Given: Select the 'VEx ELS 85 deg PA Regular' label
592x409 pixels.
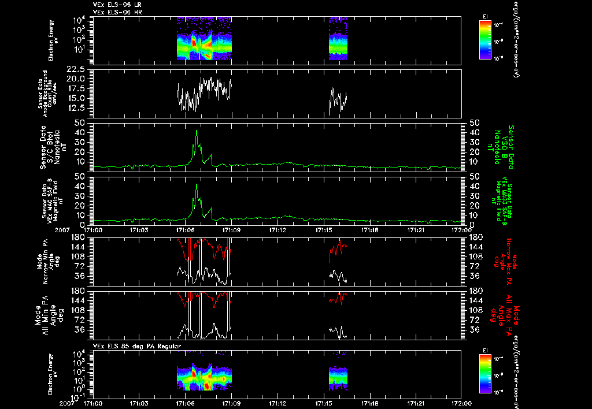Looking at the screenshot, I should click(x=137, y=346).
